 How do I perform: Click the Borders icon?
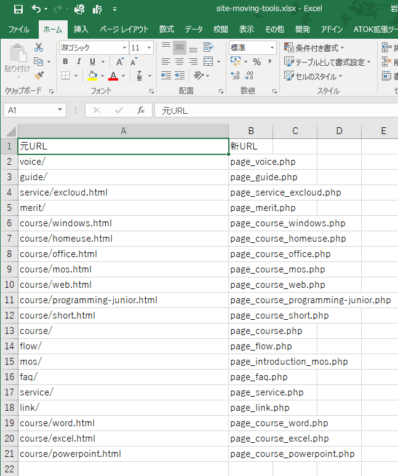tap(66, 75)
